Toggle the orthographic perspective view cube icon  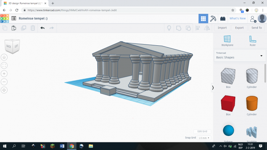tap(4, 90)
